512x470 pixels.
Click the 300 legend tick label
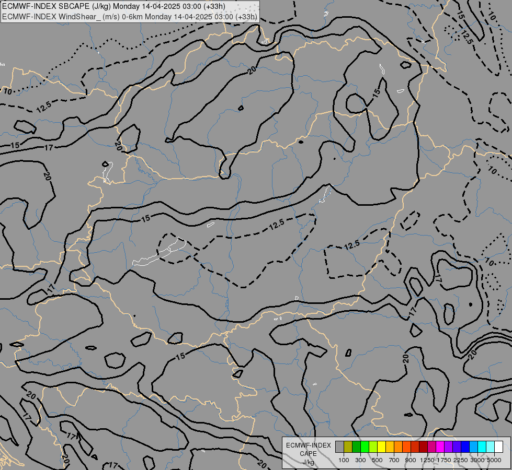[360, 460]
